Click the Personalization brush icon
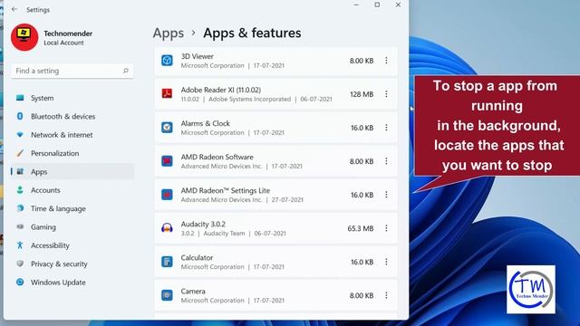Viewport: 580px width, 326px height. click(20, 153)
